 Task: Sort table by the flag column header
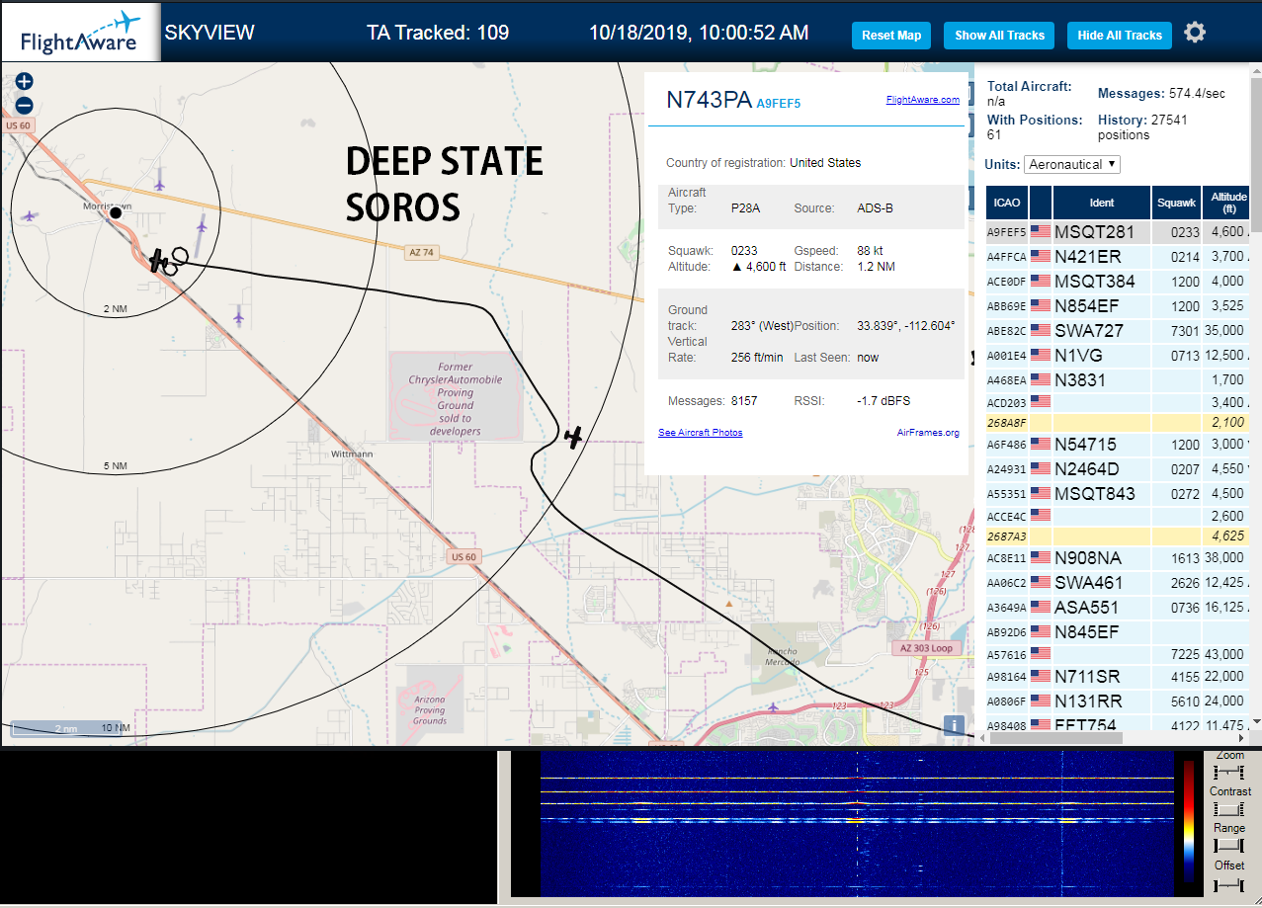1041,203
